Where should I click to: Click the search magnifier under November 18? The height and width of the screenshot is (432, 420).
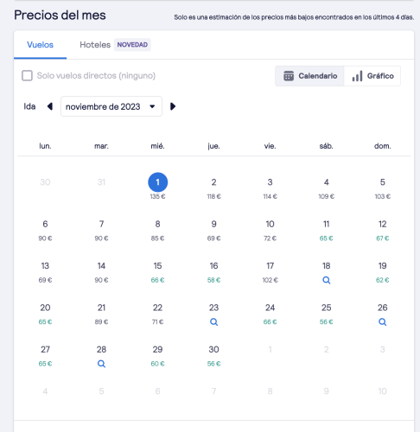click(x=326, y=280)
